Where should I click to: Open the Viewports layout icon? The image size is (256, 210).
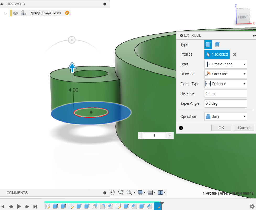(160, 192)
